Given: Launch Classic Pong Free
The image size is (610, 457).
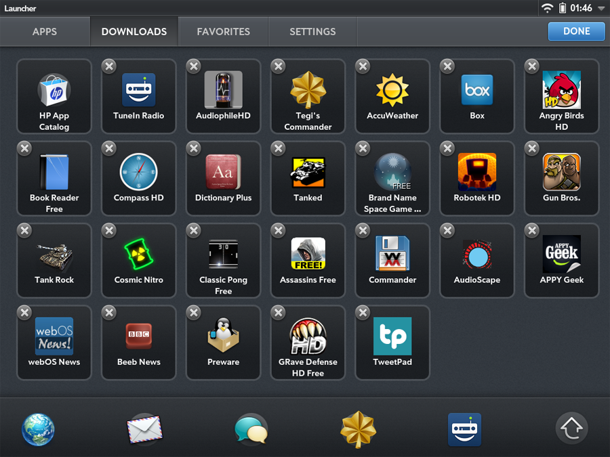Looking at the screenshot, I should pos(223,261).
